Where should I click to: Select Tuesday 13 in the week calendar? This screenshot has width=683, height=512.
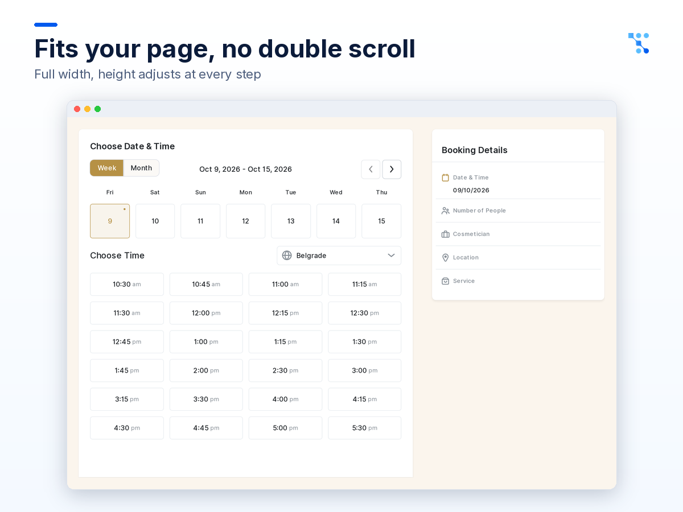(x=291, y=221)
